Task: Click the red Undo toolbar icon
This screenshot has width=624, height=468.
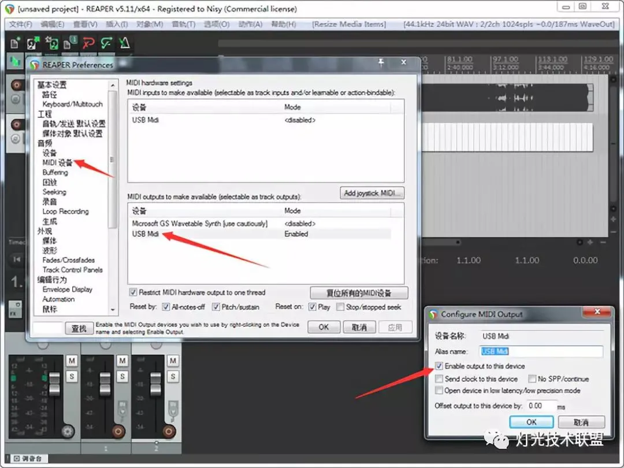Action: (x=88, y=43)
